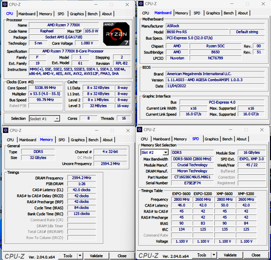The width and height of the screenshot is (271, 260).
Task: Go to About tab in the Memory window
Action: pyautogui.click(x=108, y=140)
